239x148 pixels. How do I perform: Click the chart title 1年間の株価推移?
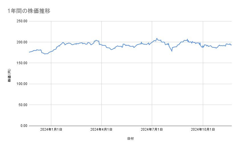(x=29, y=11)
